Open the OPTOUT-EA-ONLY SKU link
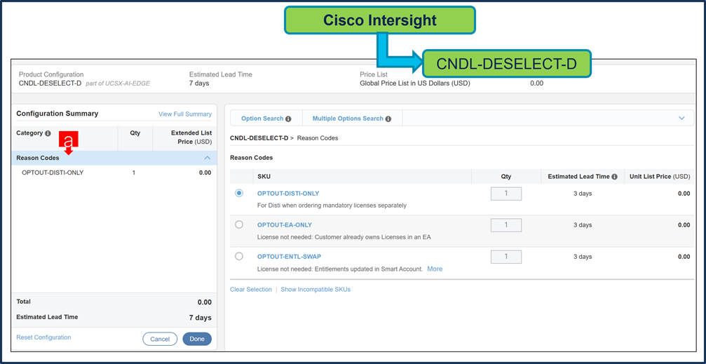This screenshot has width=706, height=364. 285,225
